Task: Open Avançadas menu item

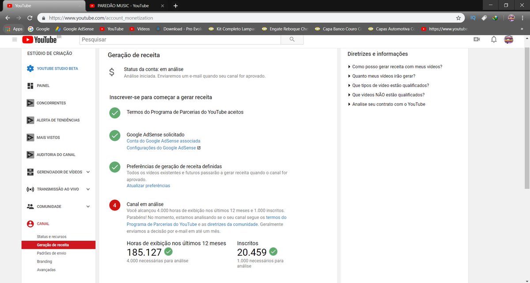Action: click(x=46, y=270)
